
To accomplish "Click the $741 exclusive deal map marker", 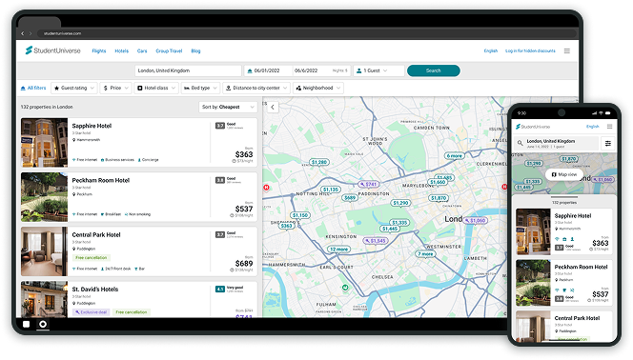I will click(368, 184).
